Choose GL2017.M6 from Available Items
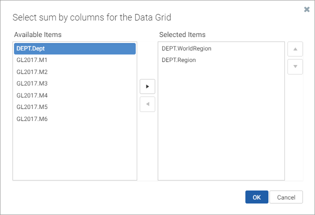Viewport: 315px width, 215px height. 75,118
